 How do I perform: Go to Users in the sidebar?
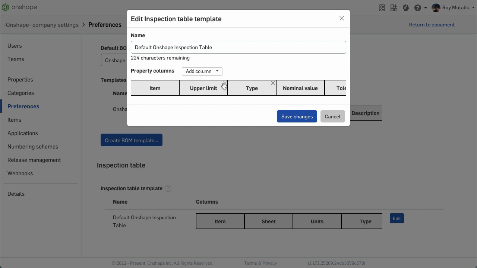tap(15, 46)
